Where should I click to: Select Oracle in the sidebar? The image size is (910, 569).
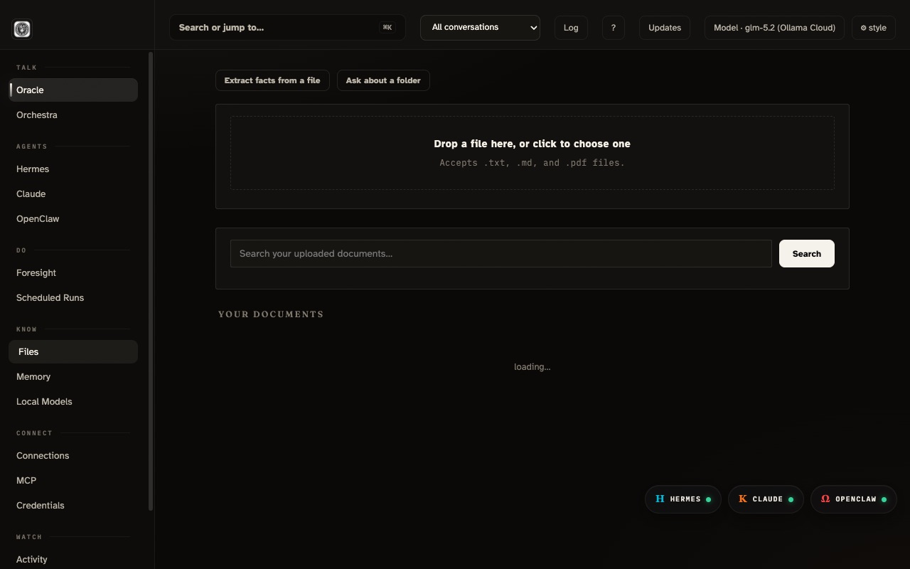pos(73,90)
